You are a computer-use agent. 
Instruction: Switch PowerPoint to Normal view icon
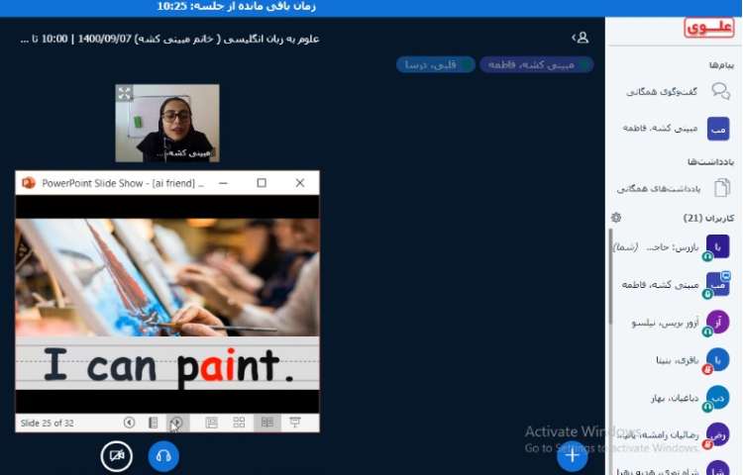coord(211,423)
